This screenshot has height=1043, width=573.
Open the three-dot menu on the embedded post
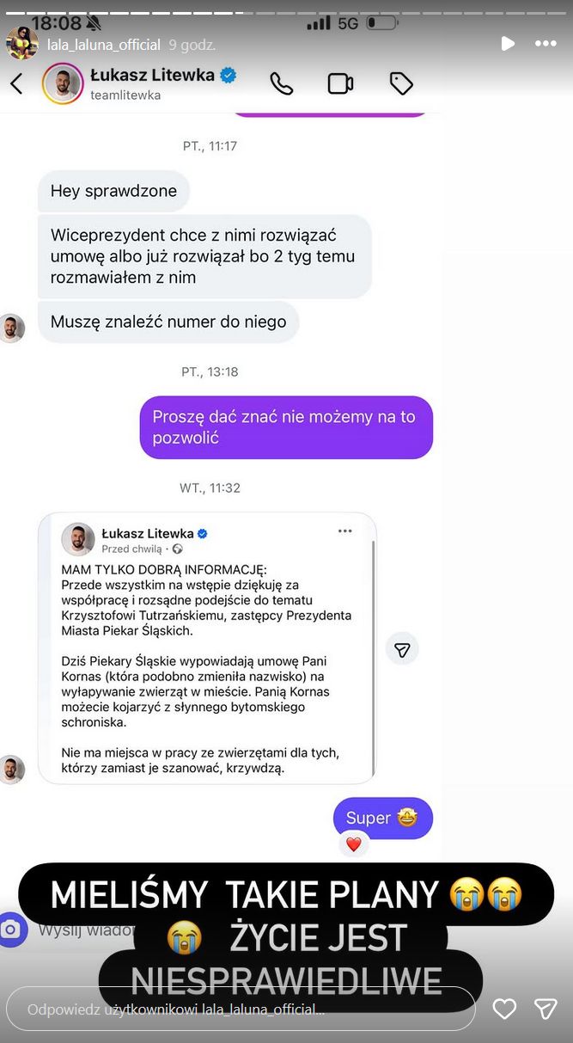pos(345,531)
